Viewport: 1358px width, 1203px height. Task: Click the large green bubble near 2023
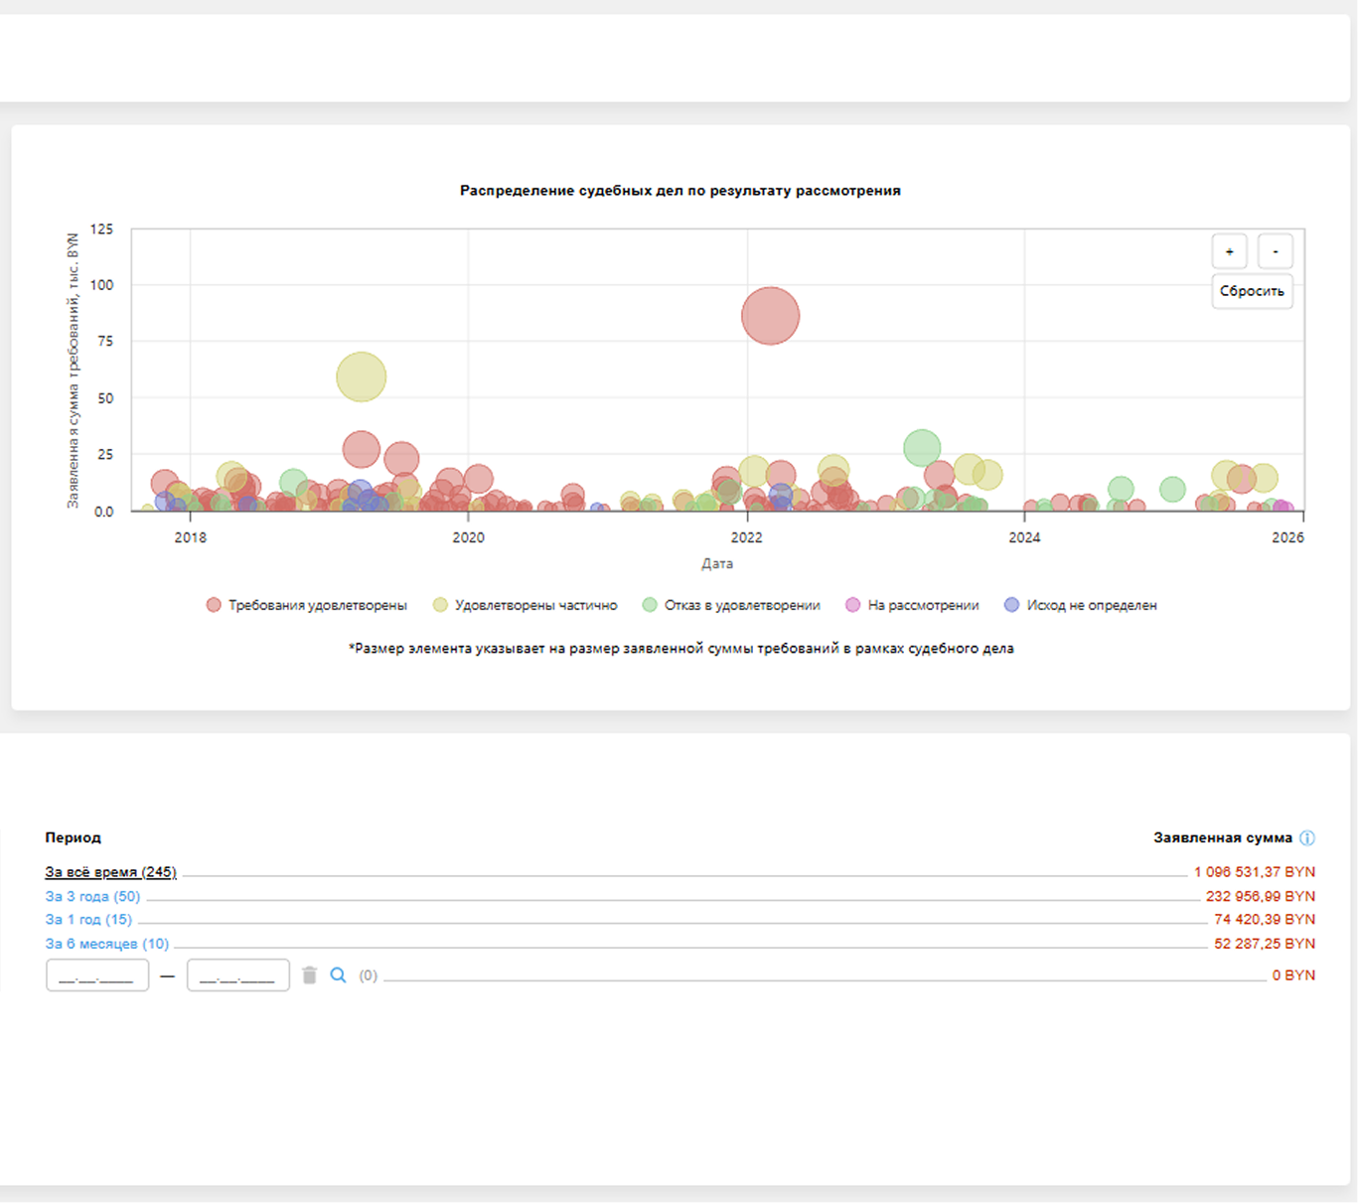922,448
